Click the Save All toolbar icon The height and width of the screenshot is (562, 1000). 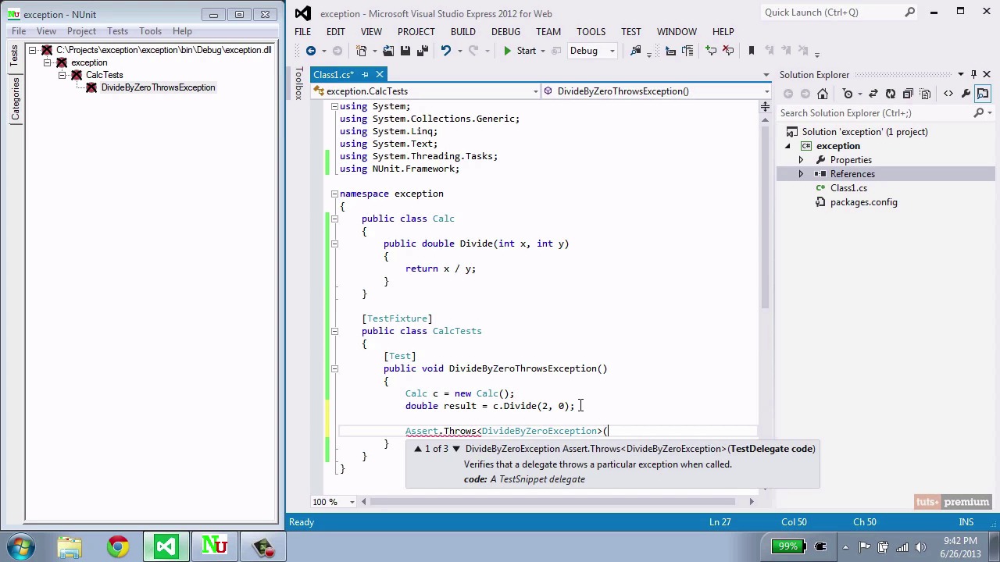point(423,51)
